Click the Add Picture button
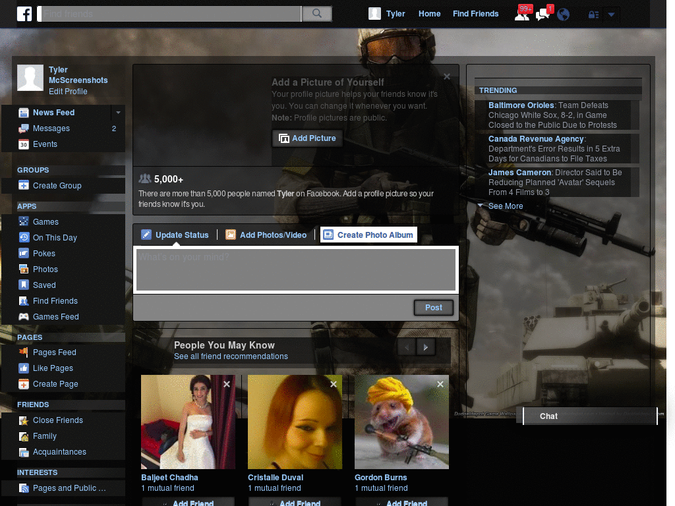The image size is (675, 506). coord(307,138)
